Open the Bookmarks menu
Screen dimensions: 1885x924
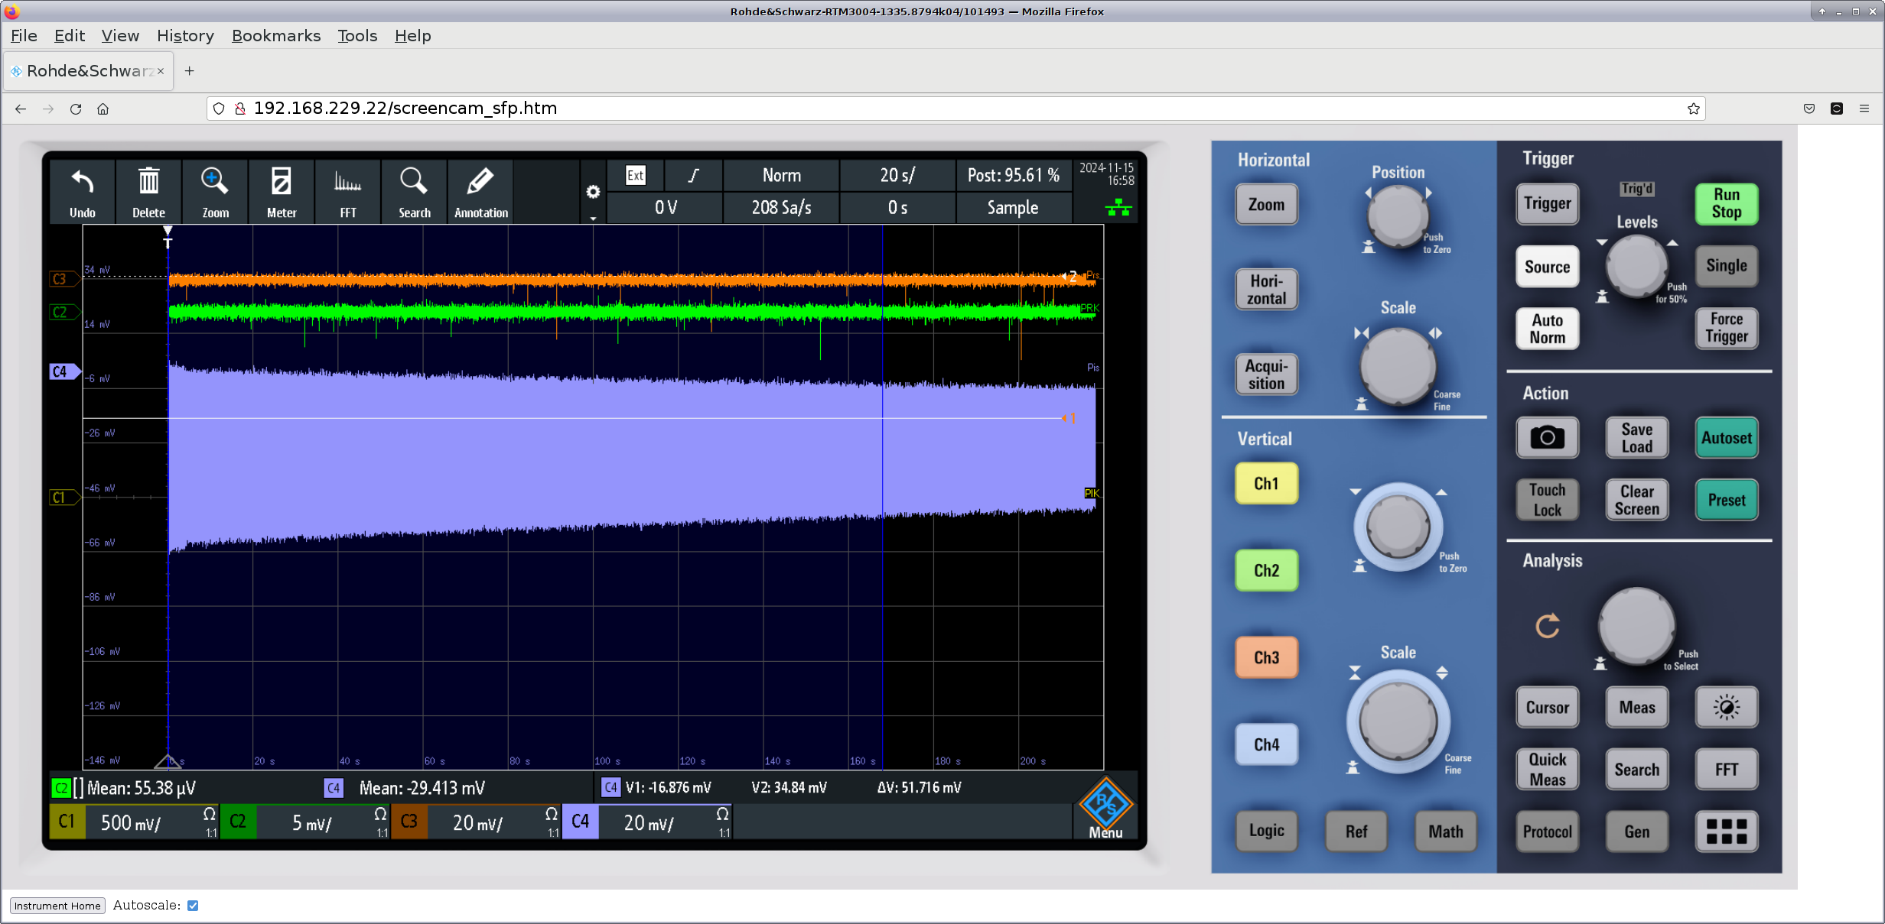275,36
